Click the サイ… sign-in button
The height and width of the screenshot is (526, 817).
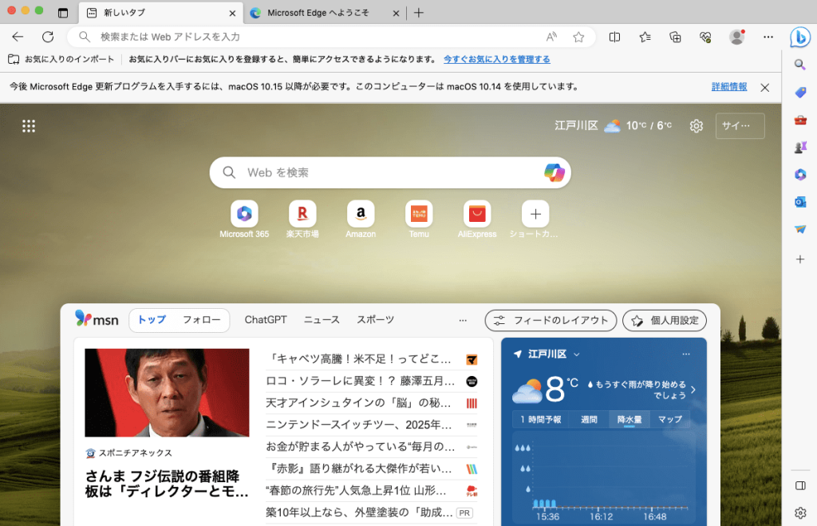[x=740, y=125]
